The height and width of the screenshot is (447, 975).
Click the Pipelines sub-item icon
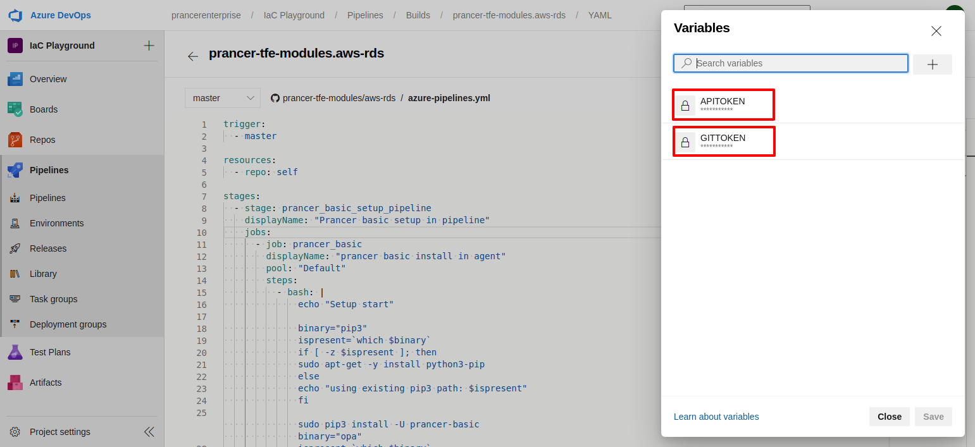point(15,198)
